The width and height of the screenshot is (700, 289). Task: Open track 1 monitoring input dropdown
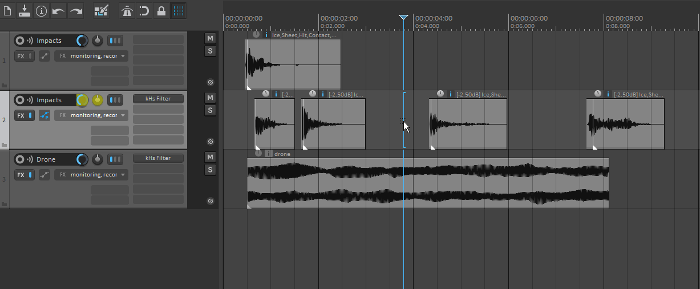pos(91,56)
